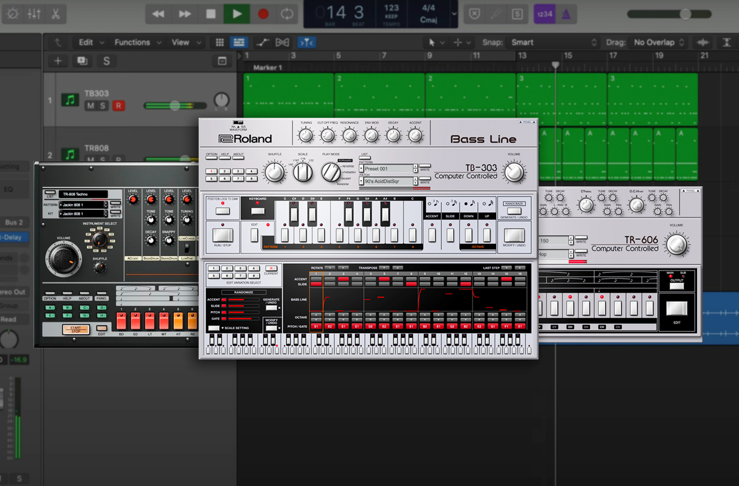Click the 1234 count-in icon

pyautogui.click(x=544, y=14)
